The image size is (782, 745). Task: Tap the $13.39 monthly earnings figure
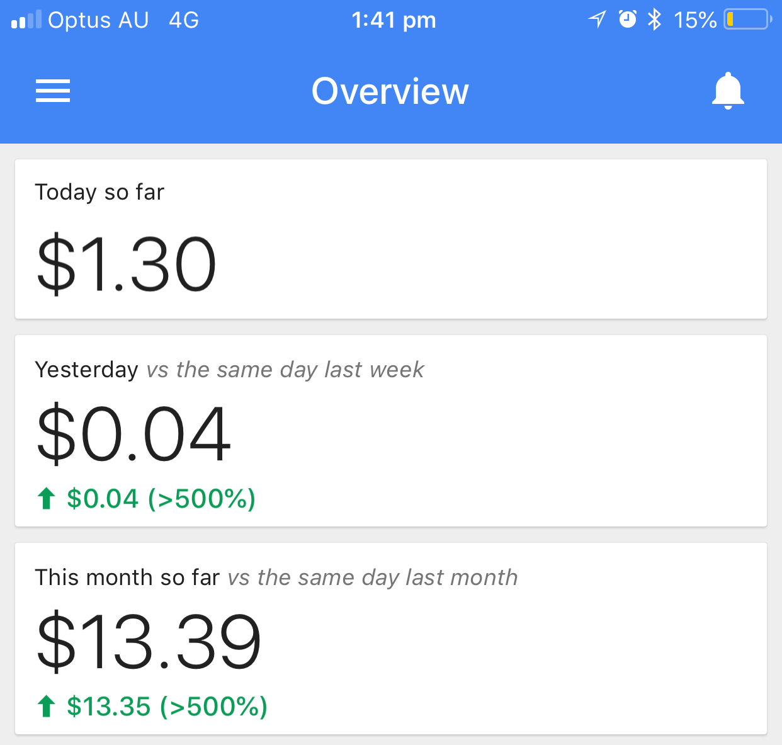click(149, 642)
